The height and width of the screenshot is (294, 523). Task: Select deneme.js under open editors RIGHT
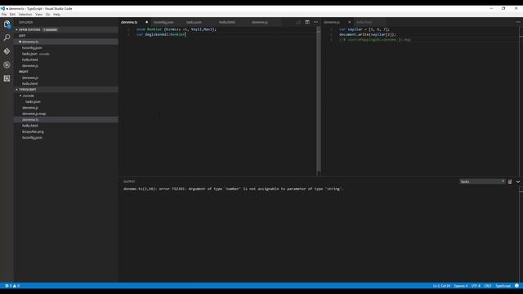coord(65,78)
